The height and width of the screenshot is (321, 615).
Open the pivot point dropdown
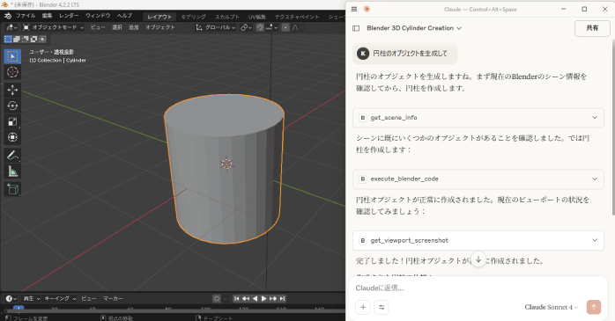(246, 27)
